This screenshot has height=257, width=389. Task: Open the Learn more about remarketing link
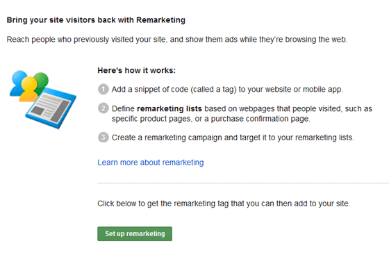point(151,163)
